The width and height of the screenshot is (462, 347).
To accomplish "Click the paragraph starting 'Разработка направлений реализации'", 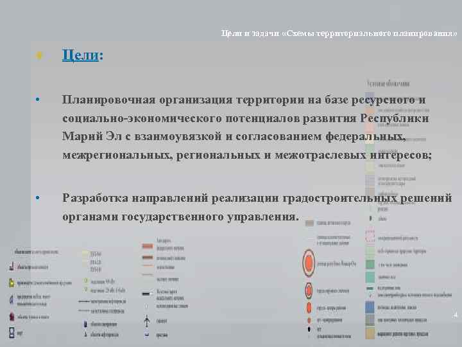I will coord(257,207).
